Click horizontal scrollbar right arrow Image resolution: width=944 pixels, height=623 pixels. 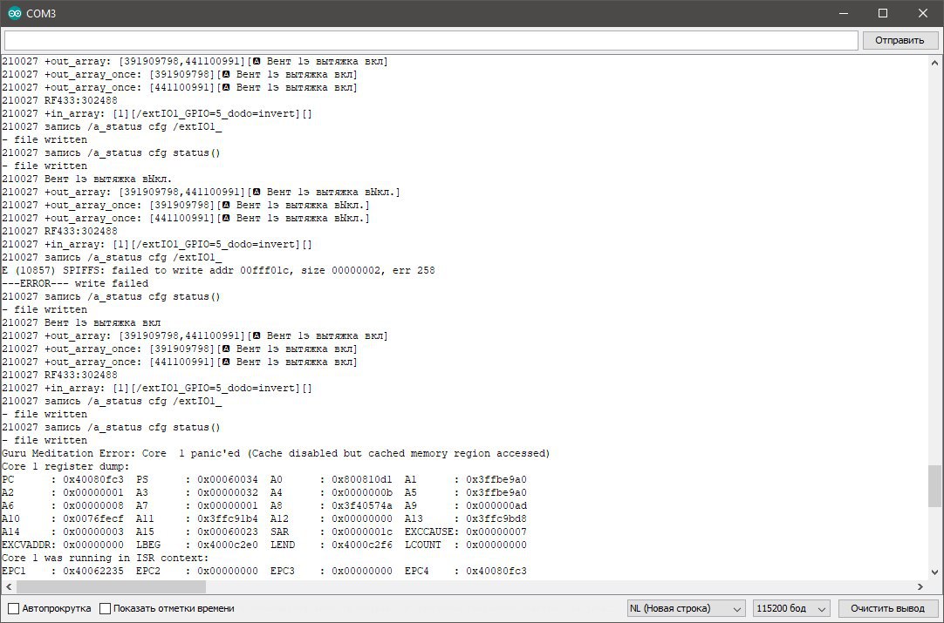click(920, 586)
